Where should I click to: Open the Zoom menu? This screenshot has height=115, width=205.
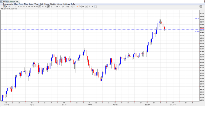coord(60,4)
